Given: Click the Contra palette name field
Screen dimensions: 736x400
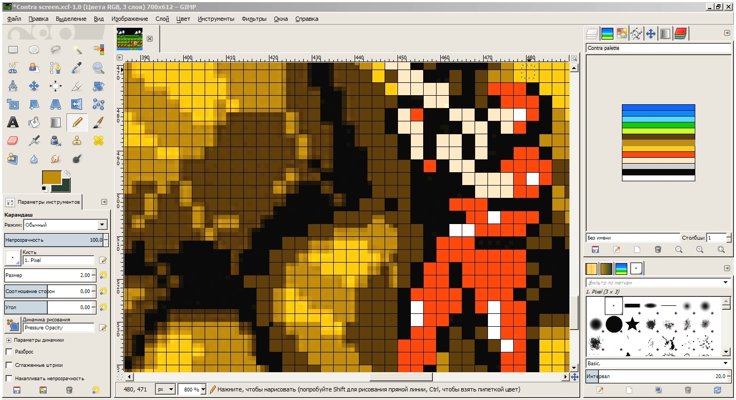Looking at the screenshot, I should (658, 48).
